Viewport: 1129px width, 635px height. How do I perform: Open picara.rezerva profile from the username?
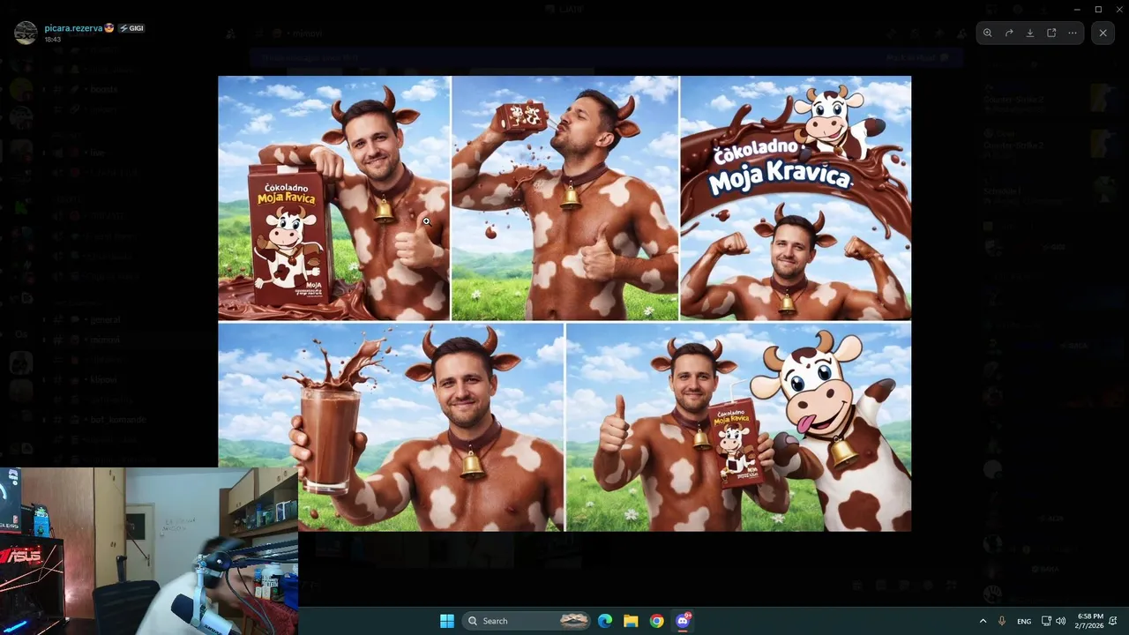[x=73, y=28]
